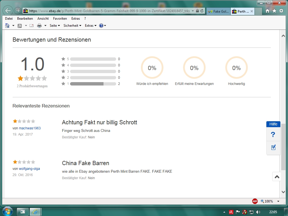288x216 pixels.
Task: Click the vertical scrollbar thumb
Action: 283,147
